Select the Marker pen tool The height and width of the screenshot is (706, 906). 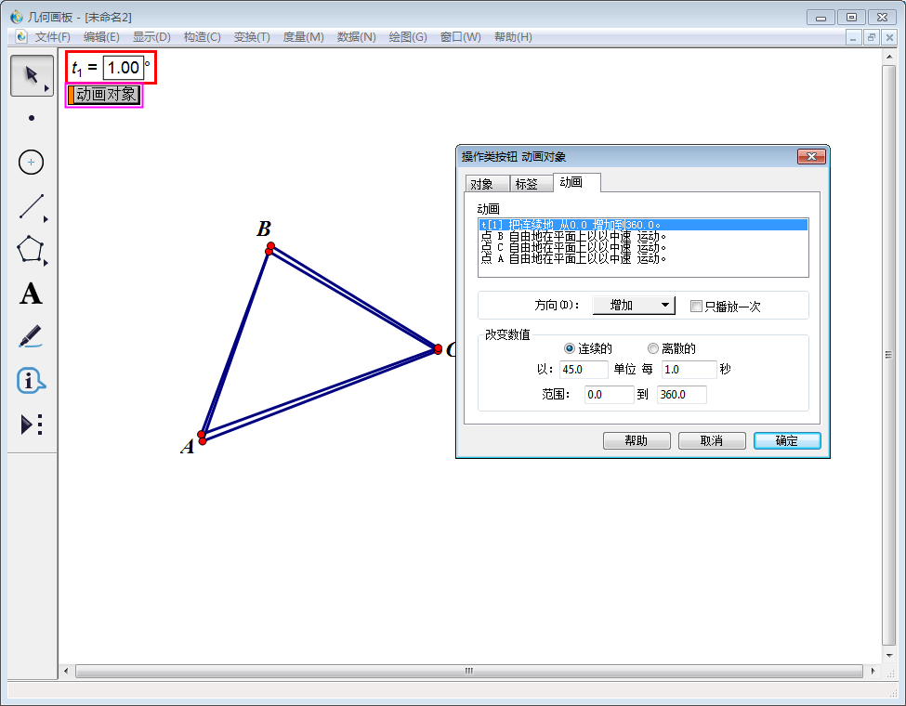click(x=30, y=337)
